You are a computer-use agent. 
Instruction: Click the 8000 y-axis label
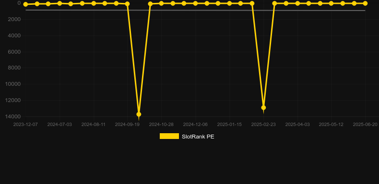[x=14, y=68]
